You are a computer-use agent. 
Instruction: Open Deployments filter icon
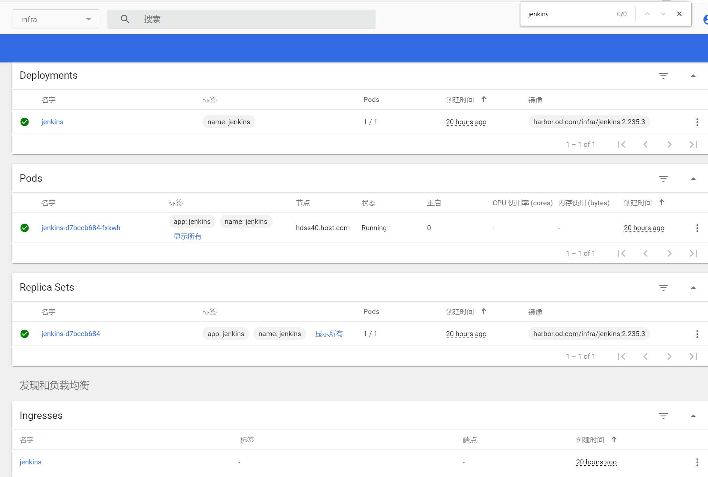663,76
